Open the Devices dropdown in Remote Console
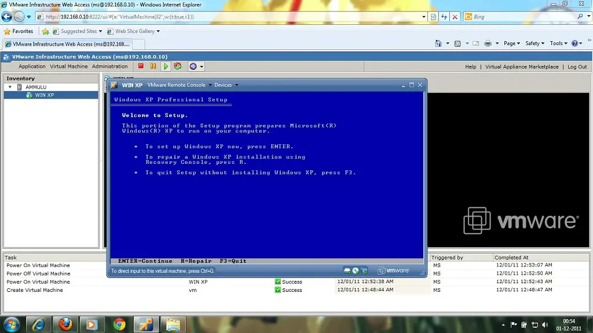The width and height of the screenshot is (593, 333). pyautogui.click(x=226, y=85)
